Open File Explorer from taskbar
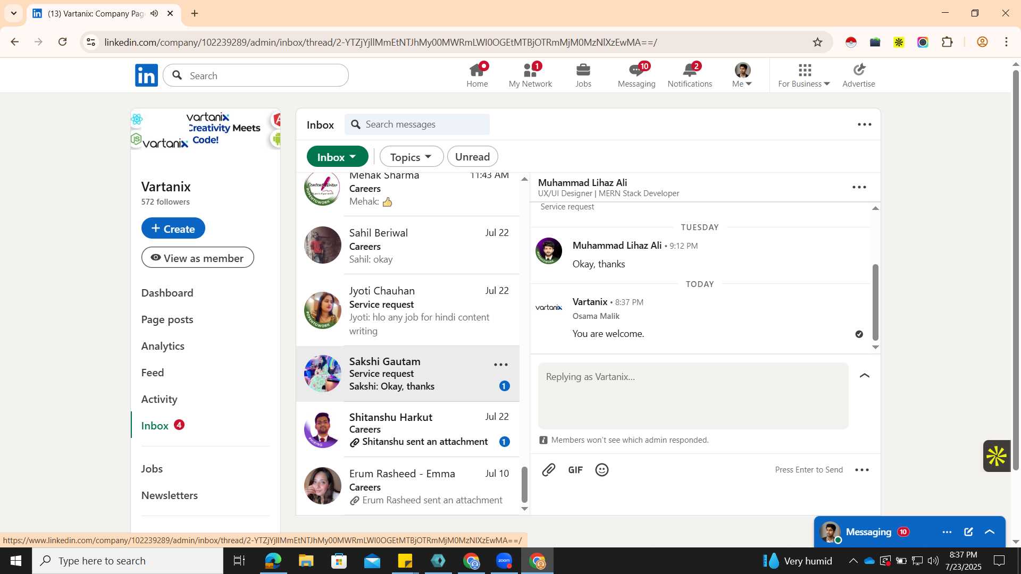Image resolution: width=1021 pixels, height=574 pixels. (306, 561)
